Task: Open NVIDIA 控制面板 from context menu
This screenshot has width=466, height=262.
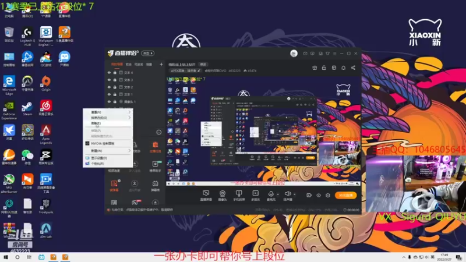Action: pos(108,143)
